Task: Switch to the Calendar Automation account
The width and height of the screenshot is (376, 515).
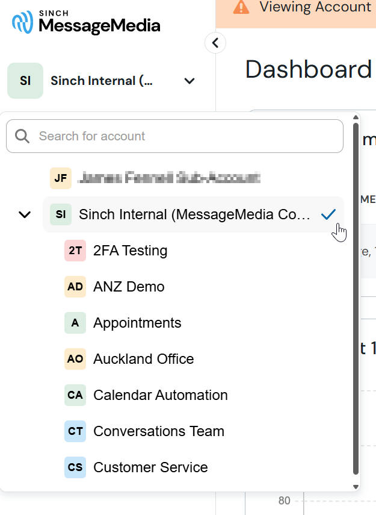Action: pos(161,395)
